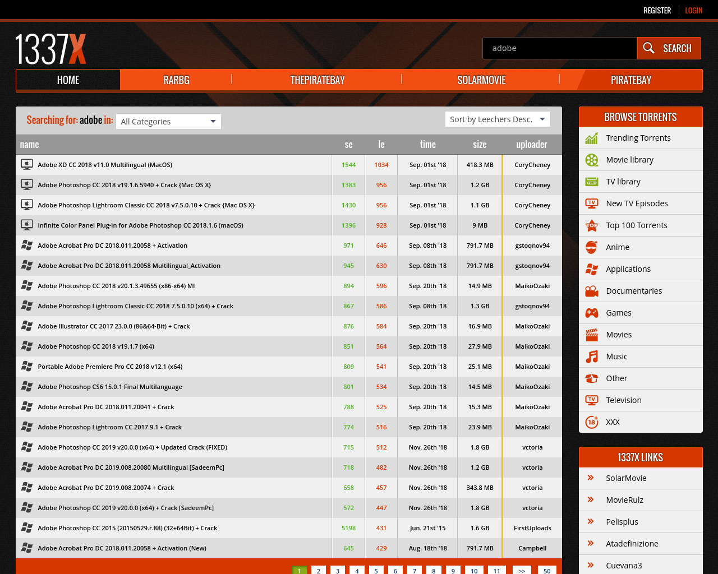Image resolution: width=718 pixels, height=574 pixels.
Task: Click the Games controller icon
Action: coord(592,313)
